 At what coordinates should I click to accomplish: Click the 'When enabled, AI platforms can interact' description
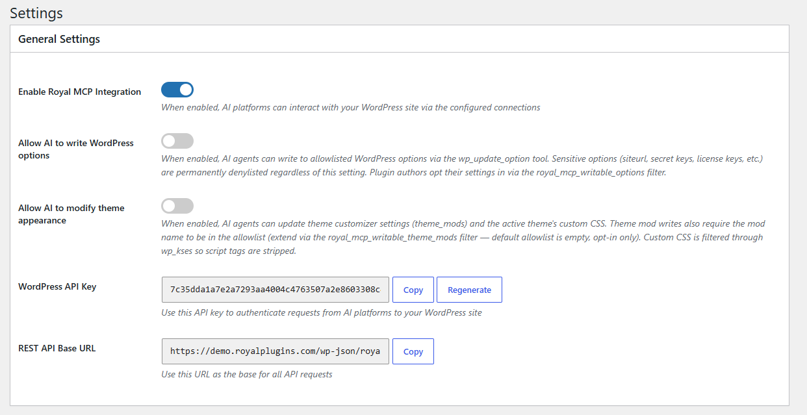351,107
